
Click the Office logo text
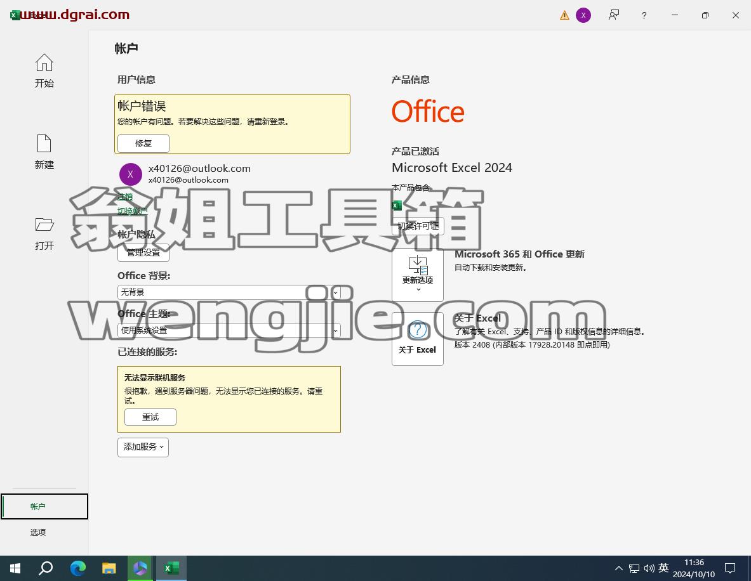tap(428, 112)
